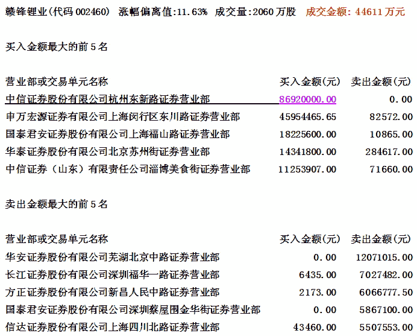This screenshot has width=417, height=336.
Task: Click the 卖出金额最大的前 5 名 heading
Action: [57, 204]
